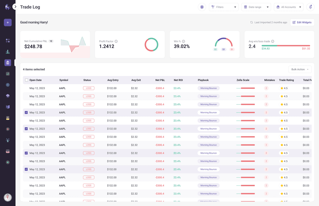Sort by the Symbol column header
Viewport: 319px width, 206px height.
pos(64,80)
